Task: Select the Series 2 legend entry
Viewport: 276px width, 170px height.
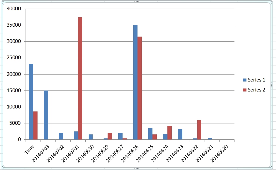Action: point(254,90)
